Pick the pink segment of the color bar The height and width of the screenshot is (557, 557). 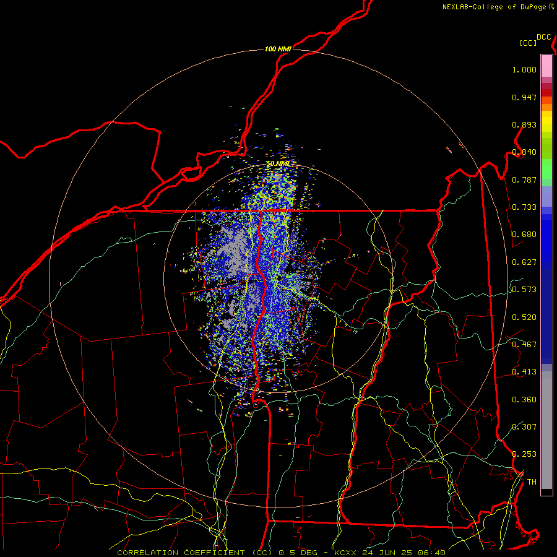[x=546, y=66]
